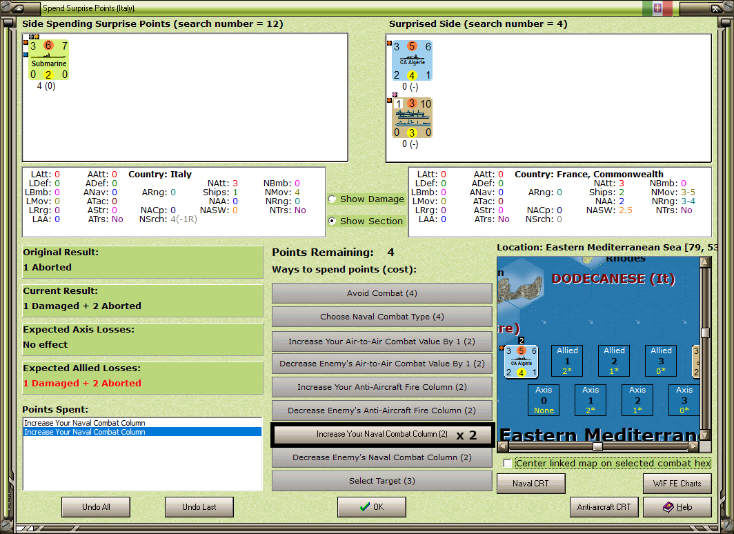Confirm with the OK button
The height and width of the screenshot is (534, 734).
click(x=372, y=507)
